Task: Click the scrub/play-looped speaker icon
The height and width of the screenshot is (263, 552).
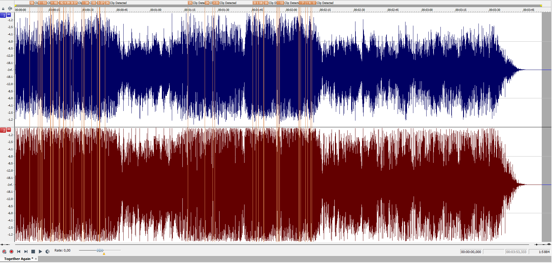Action: point(48,252)
